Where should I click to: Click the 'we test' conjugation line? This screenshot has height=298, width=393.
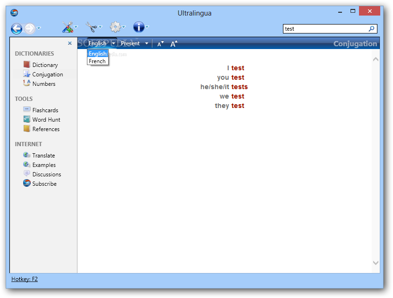point(232,96)
